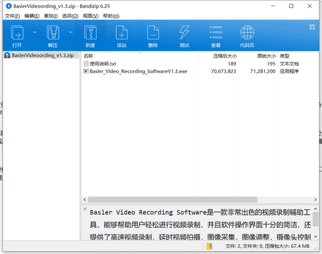322x254 pixels.
Task: Open the 视图(V) menu
Action: [90, 16]
